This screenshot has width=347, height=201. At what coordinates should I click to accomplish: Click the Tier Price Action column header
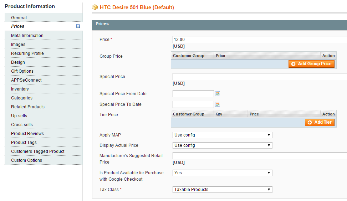(x=328, y=114)
